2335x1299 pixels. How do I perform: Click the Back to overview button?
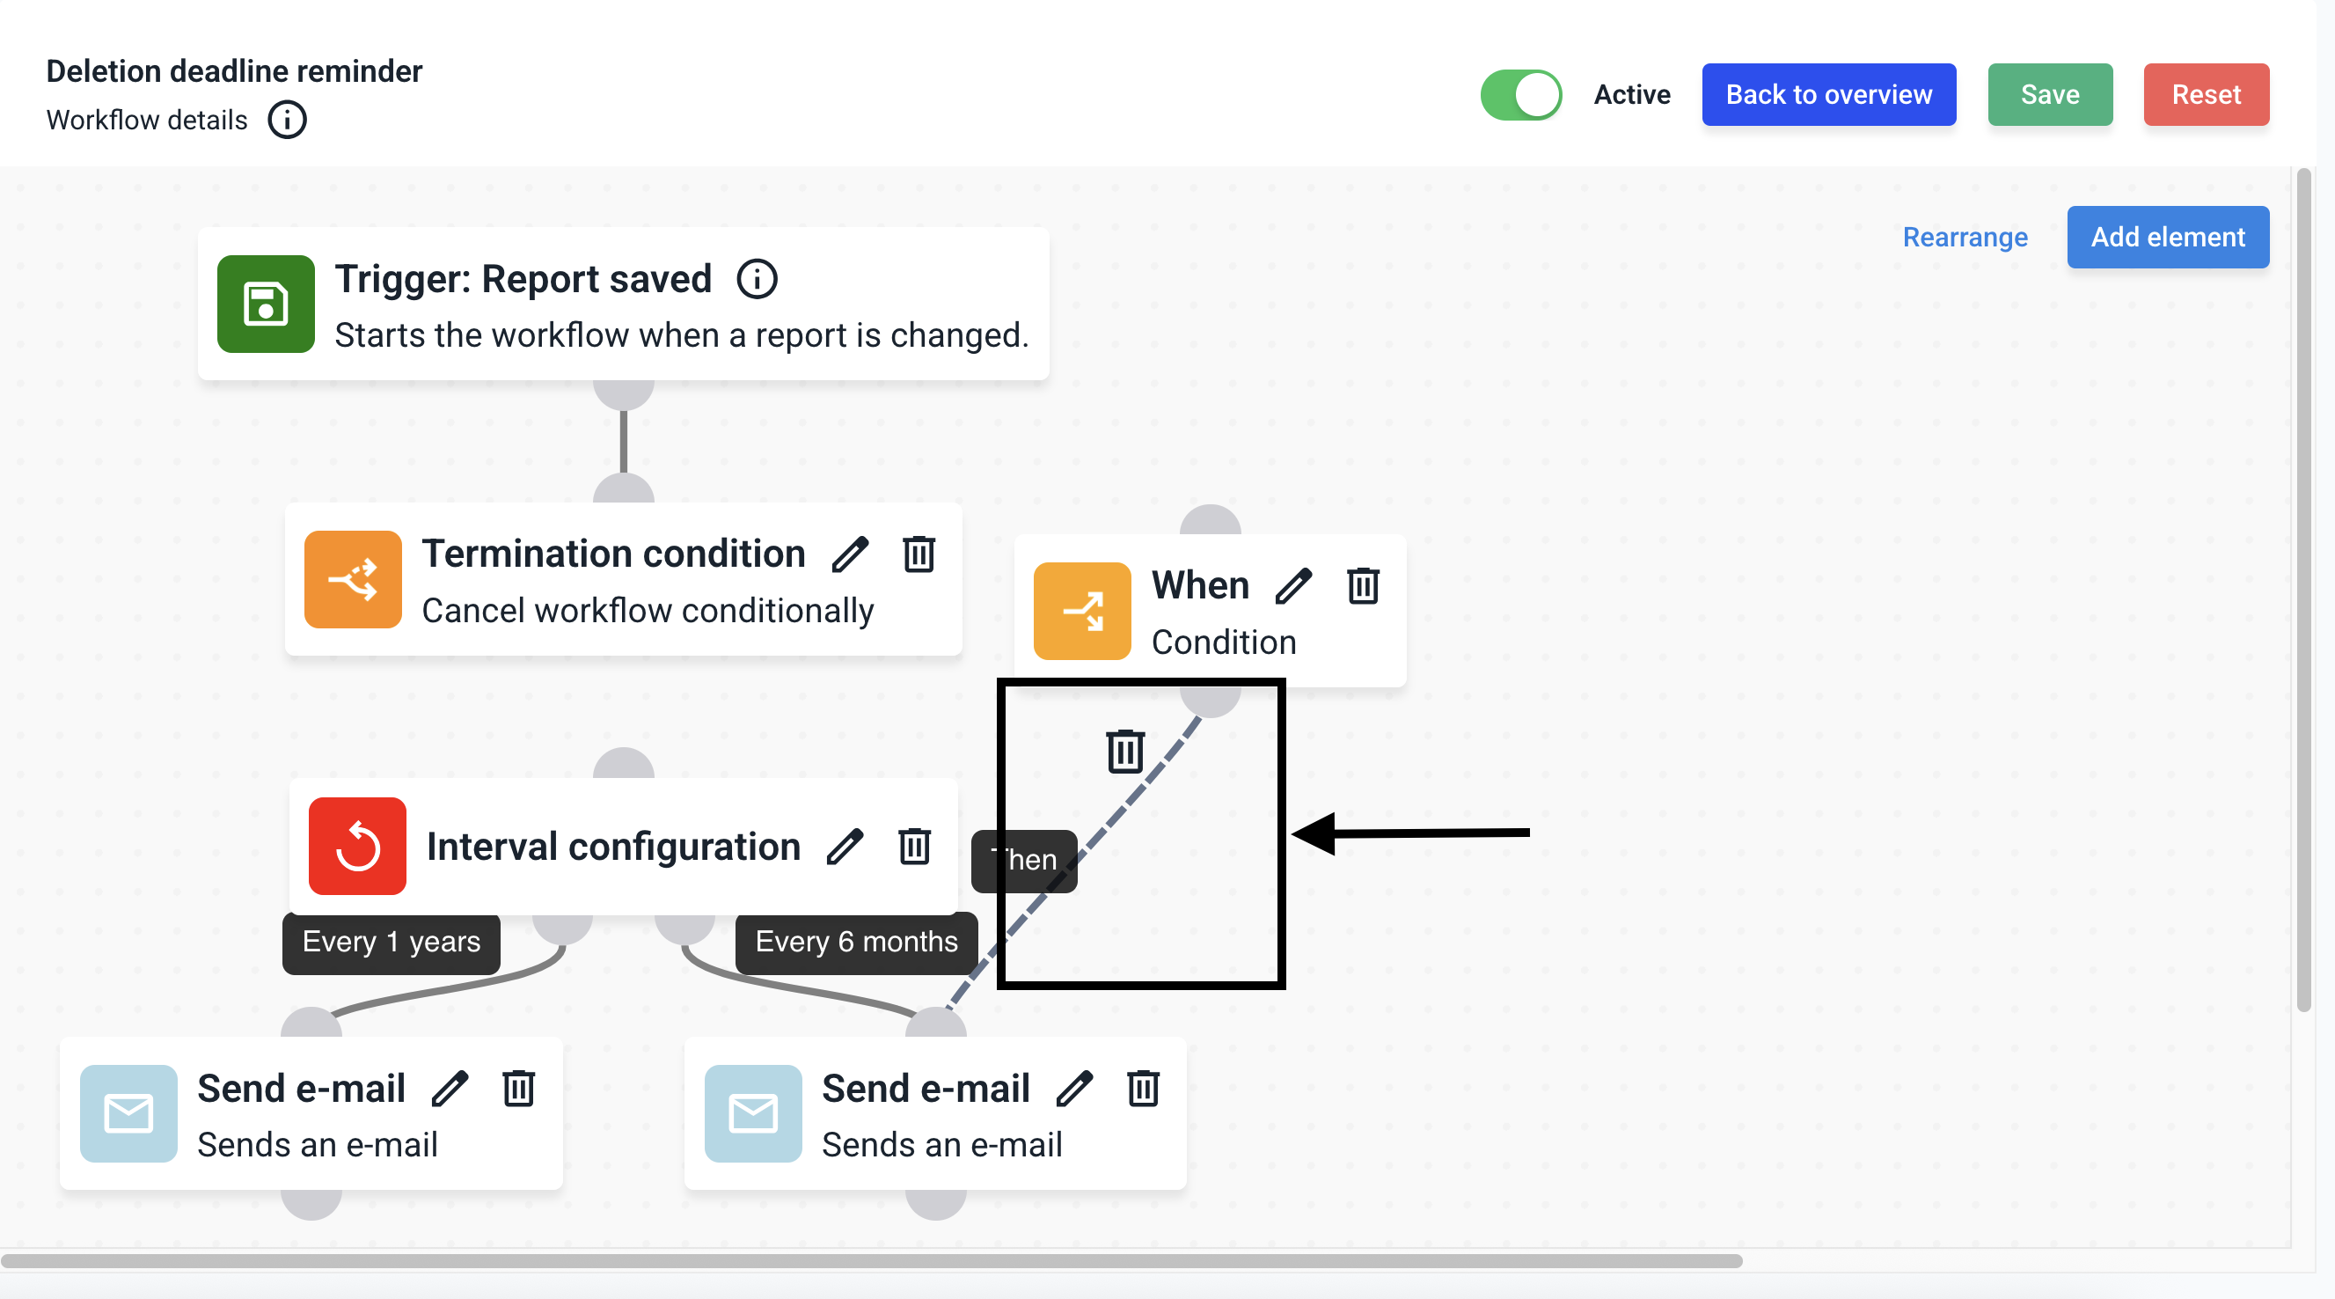click(x=1827, y=94)
